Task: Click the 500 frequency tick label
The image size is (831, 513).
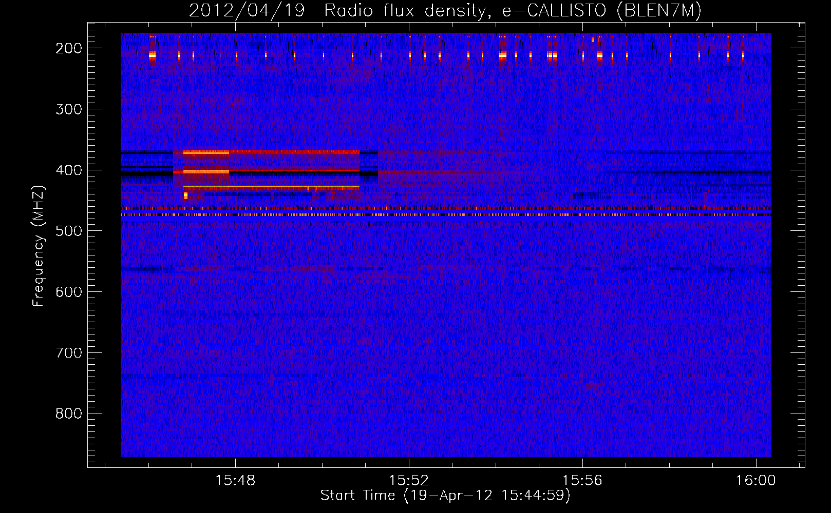Action: (x=69, y=231)
